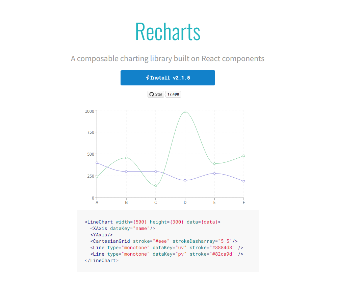Click the green pv data point at A
This screenshot has height=287, width=337.
pos(97,177)
